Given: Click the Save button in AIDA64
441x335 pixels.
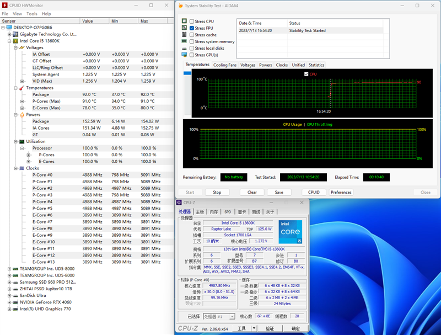Looking at the screenshot, I should [x=279, y=192].
